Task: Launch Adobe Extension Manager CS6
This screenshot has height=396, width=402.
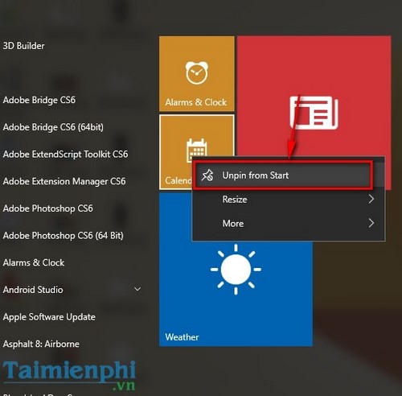Action: click(64, 181)
